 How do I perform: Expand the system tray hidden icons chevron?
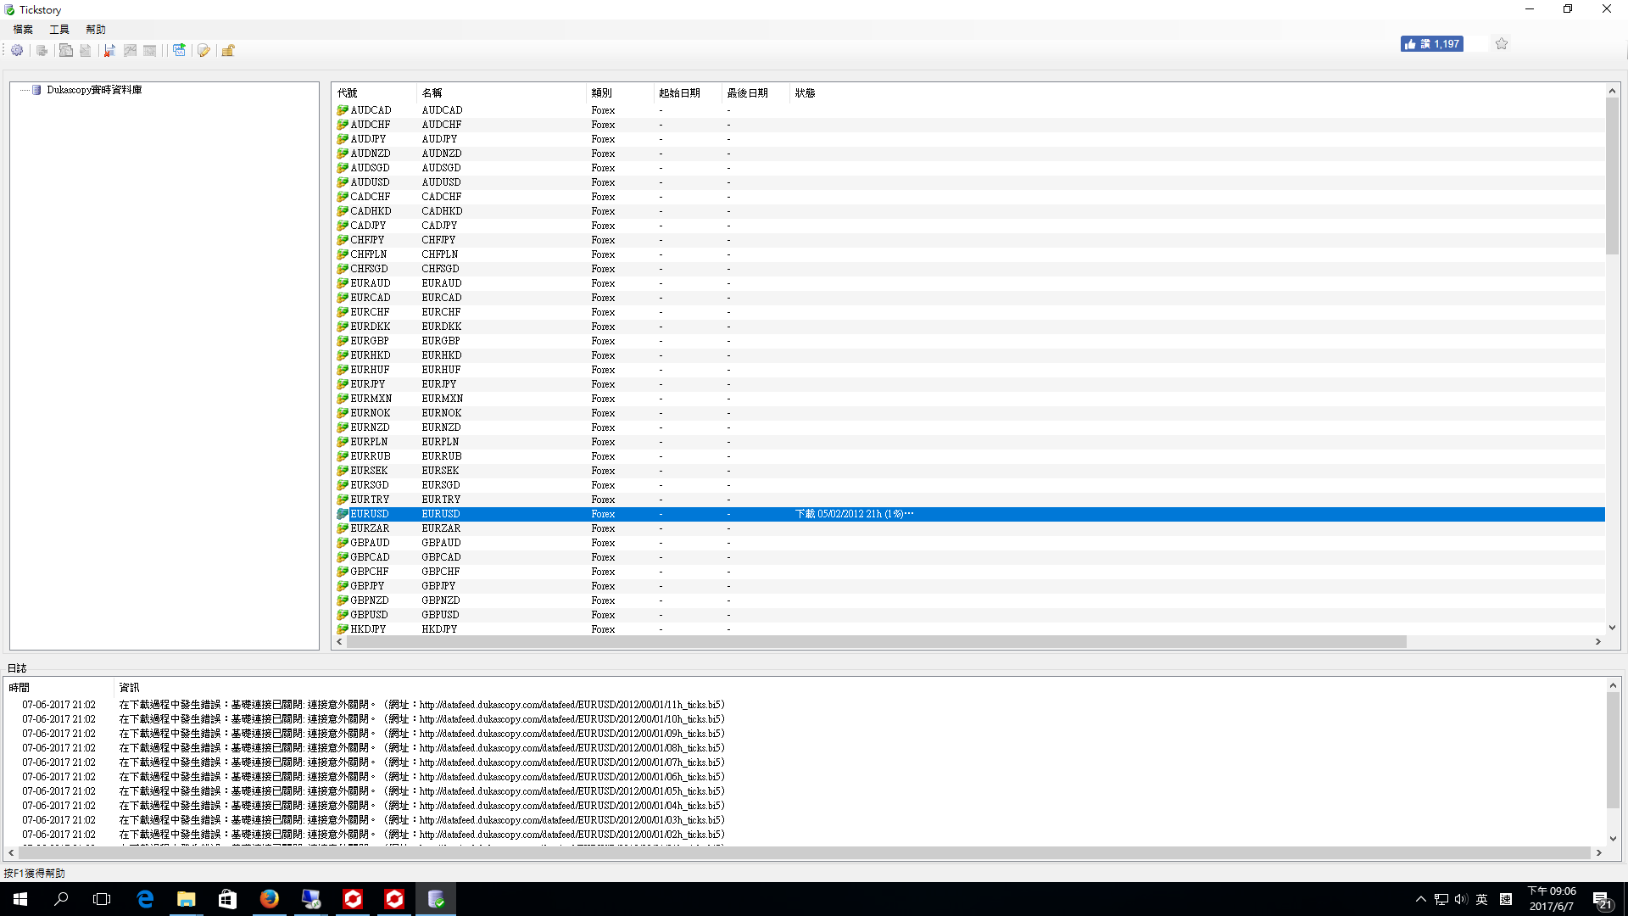pos(1421,899)
